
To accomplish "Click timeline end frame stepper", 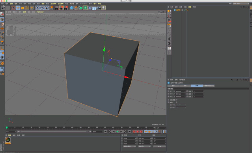I will pos(102,132).
